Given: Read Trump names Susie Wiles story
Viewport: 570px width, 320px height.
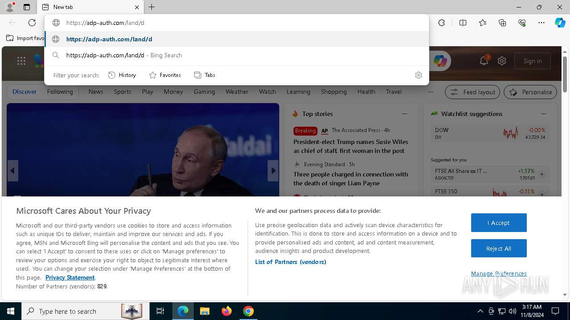Looking at the screenshot, I should pyautogui.click(x=350, y=146).
